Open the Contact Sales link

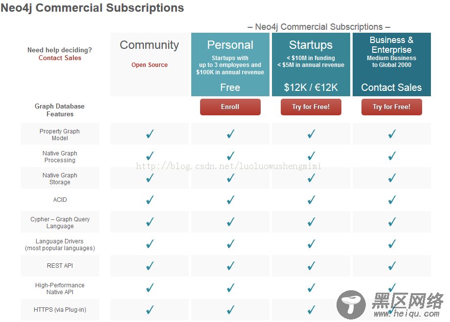point(60,58)
